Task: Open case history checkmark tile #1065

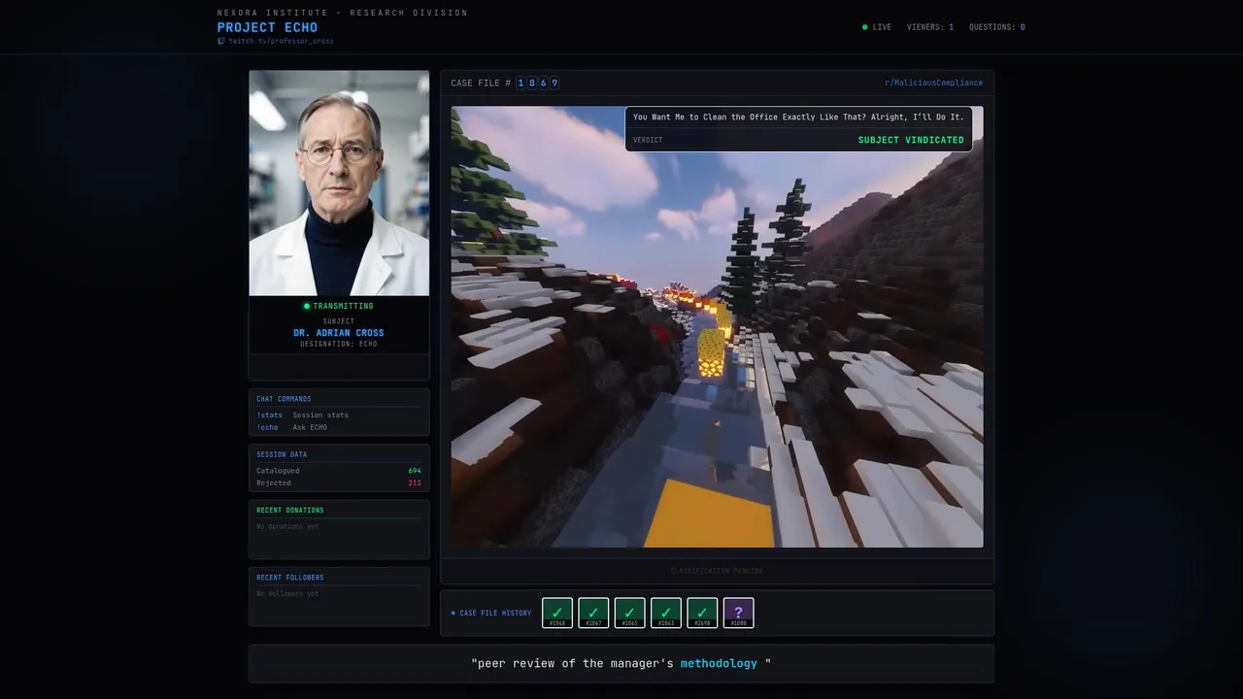Action: pyautogui.click(x=629, y=613)
